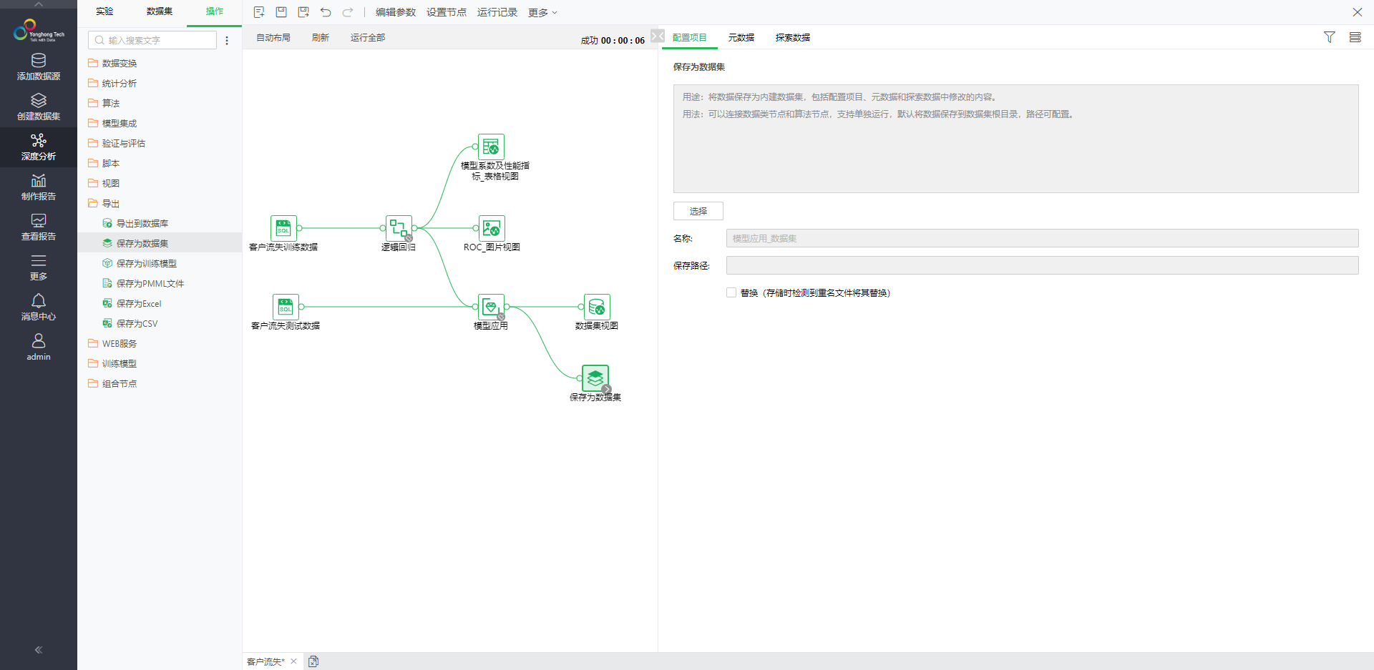Click the 选择 button
Viewport: 1374px width, 670px height.
point(698,211)
